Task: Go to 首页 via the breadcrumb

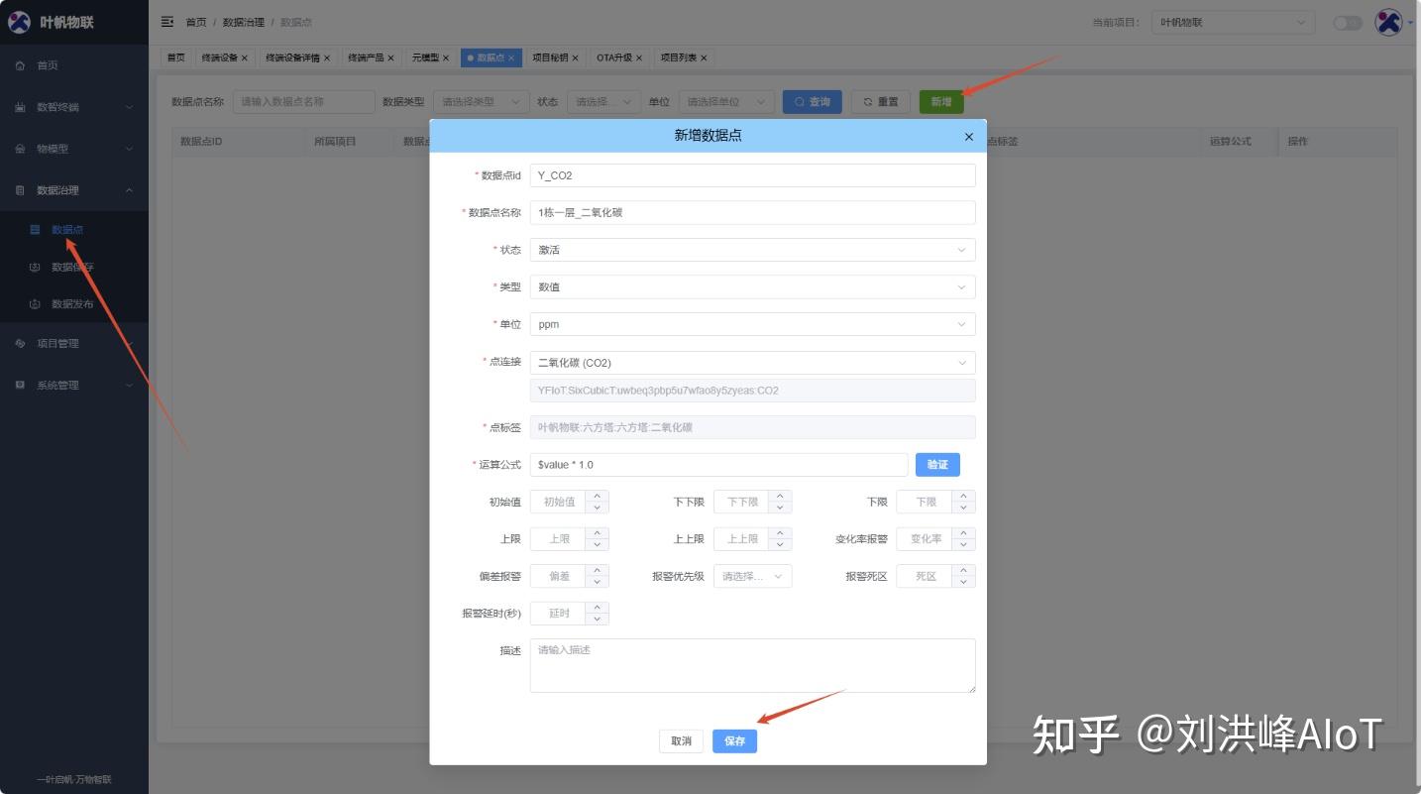Action: tap(196, 22)
